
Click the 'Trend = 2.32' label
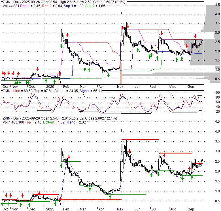[x=76, y=122]
